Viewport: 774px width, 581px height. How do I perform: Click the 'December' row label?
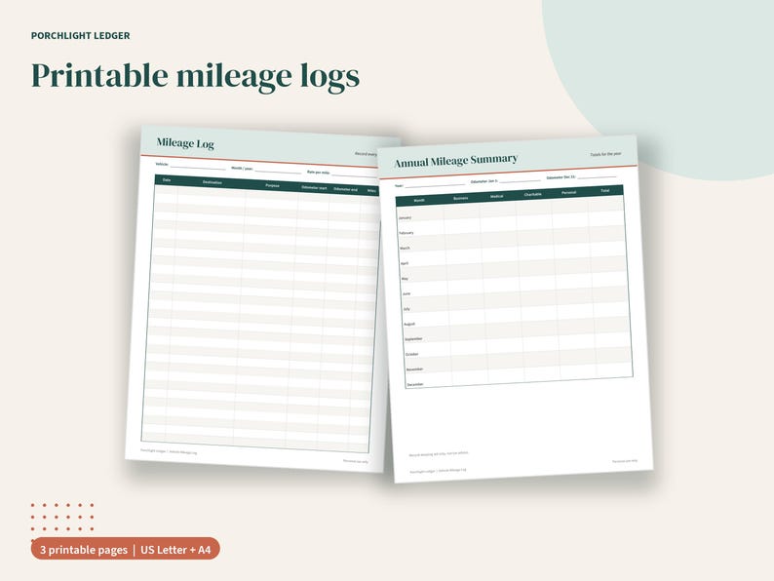pyautogui.click(x=415, y=384)
